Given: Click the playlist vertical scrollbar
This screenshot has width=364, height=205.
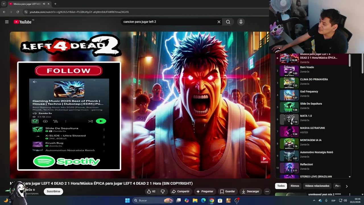Looking at the screenshot, I should tap(350, 60).
